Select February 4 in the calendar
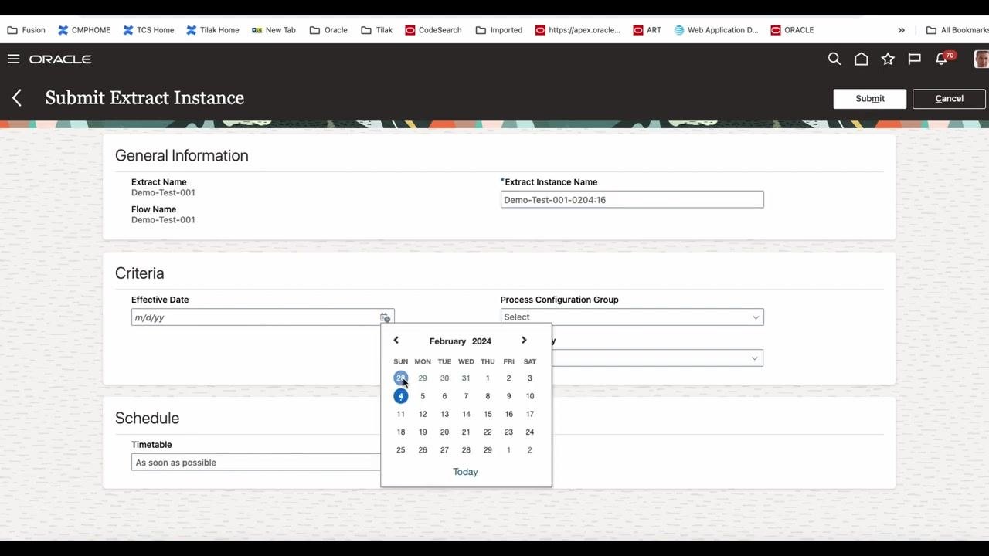 tap(400, 396)
